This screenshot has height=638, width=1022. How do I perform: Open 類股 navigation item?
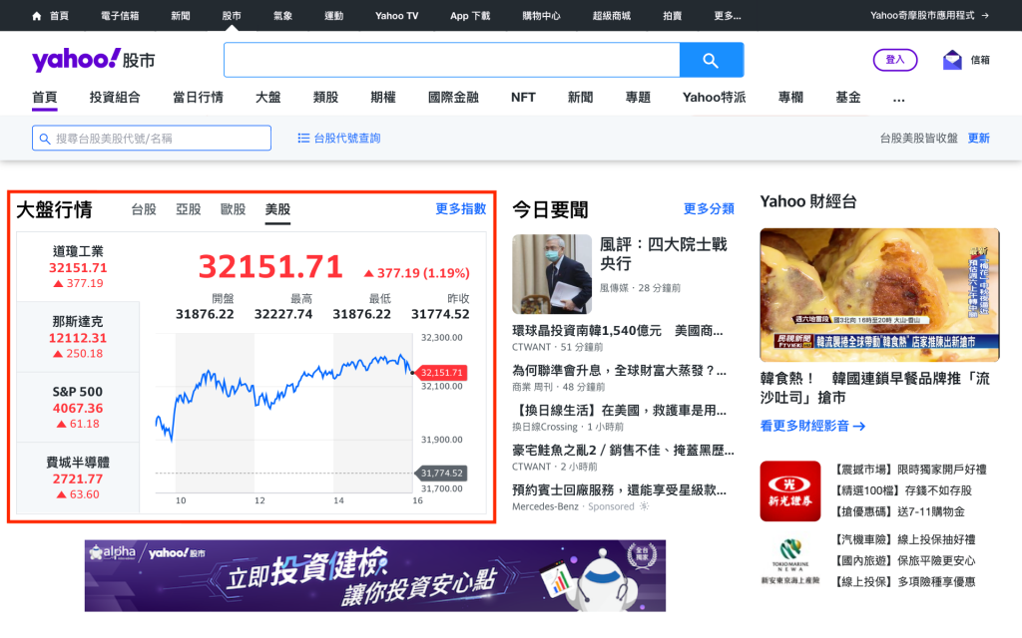(326, 97)
